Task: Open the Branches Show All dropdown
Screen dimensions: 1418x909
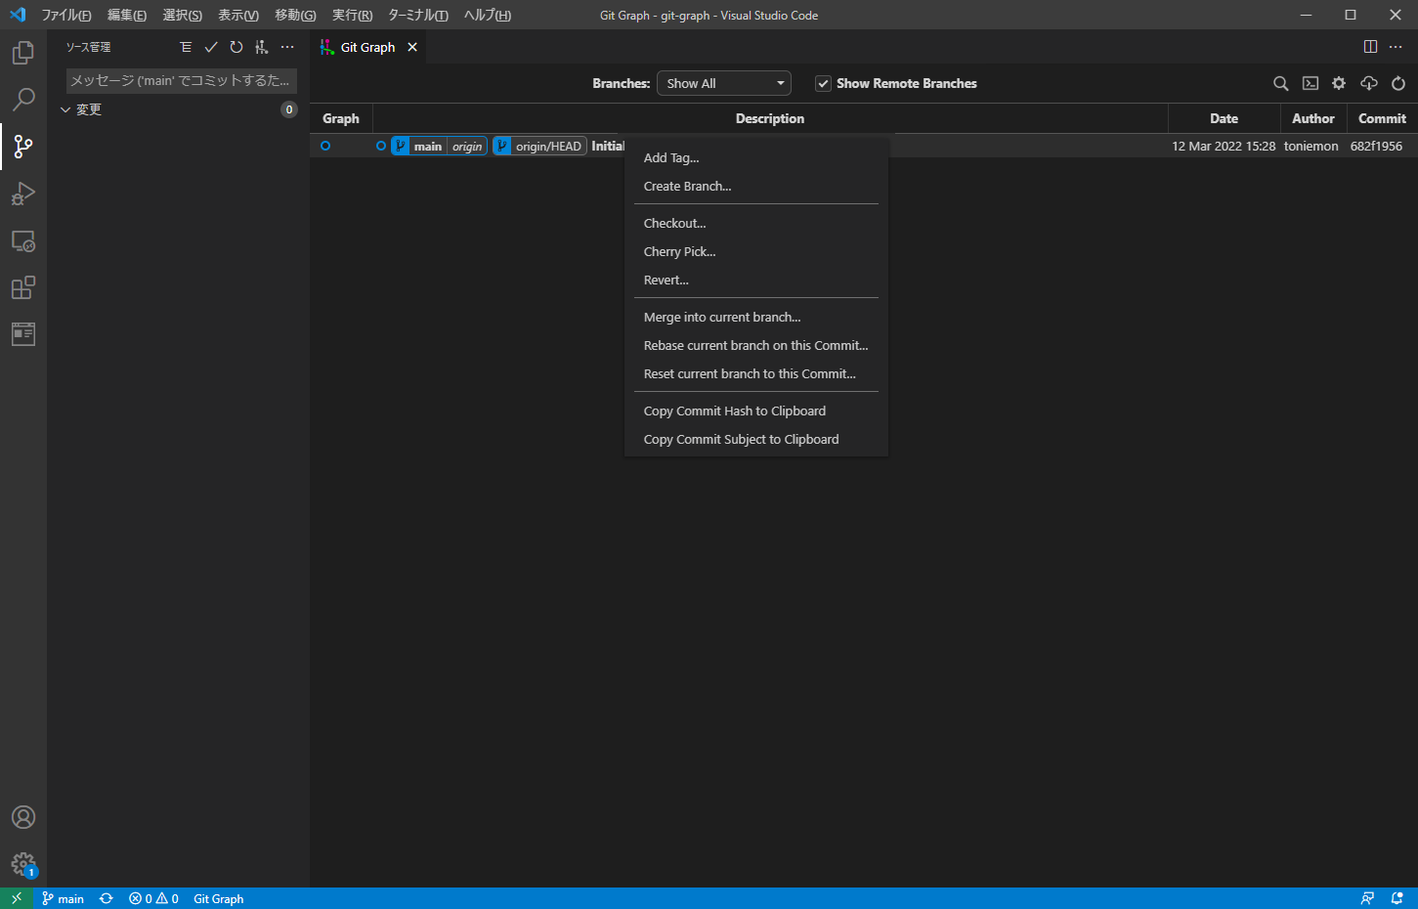Action: 724,84
